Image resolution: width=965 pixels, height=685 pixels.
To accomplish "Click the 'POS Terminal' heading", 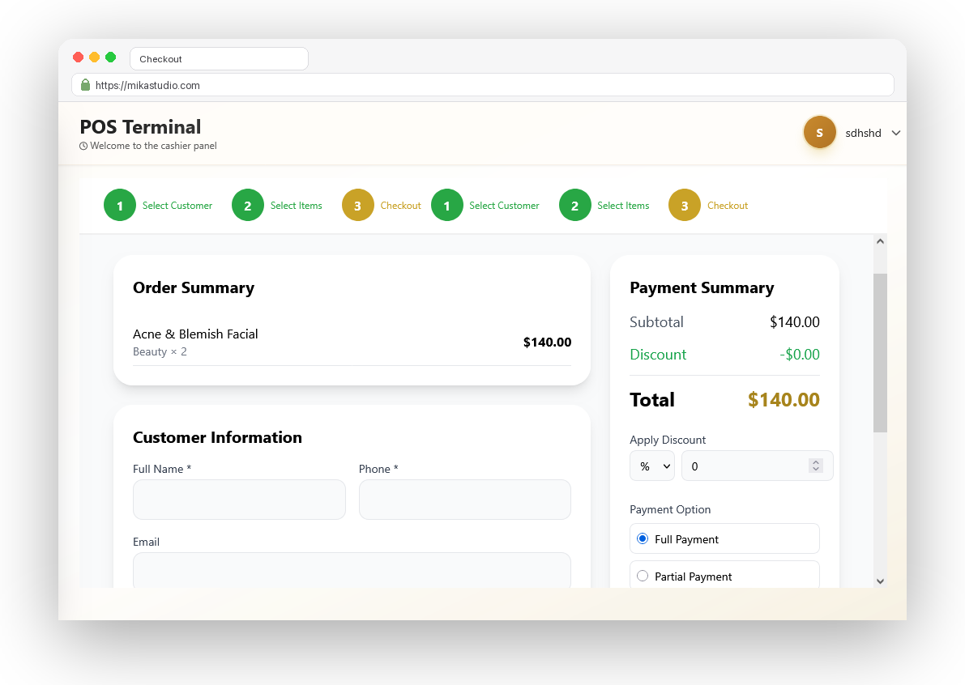I will coord(140,126).
